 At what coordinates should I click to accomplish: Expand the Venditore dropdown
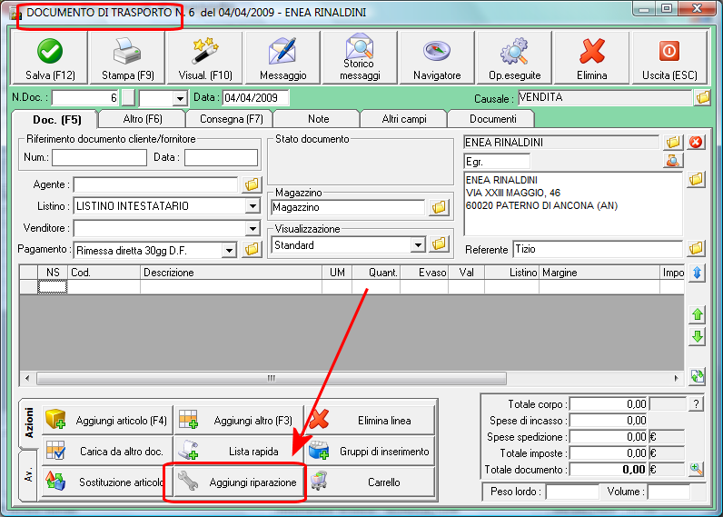pos(253,228)
